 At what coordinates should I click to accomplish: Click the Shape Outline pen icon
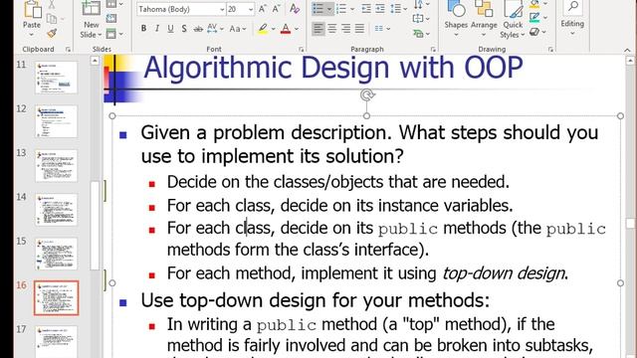click(x=534, y=18)
